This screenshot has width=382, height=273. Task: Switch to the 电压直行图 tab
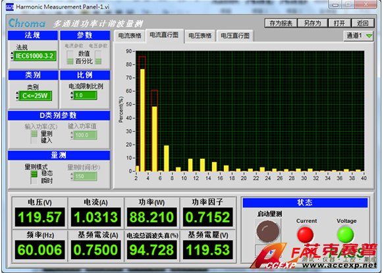coord(235,36)
